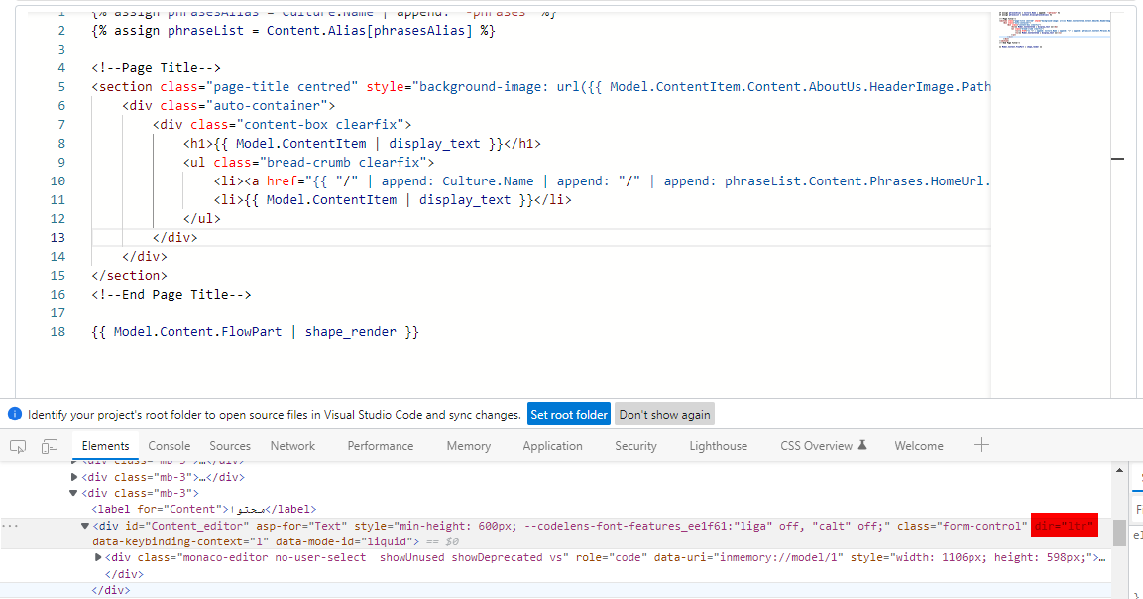The image size is (1143, 599).
Task: Click the CSS Overview warning icon
Action: tap(863, 445)
